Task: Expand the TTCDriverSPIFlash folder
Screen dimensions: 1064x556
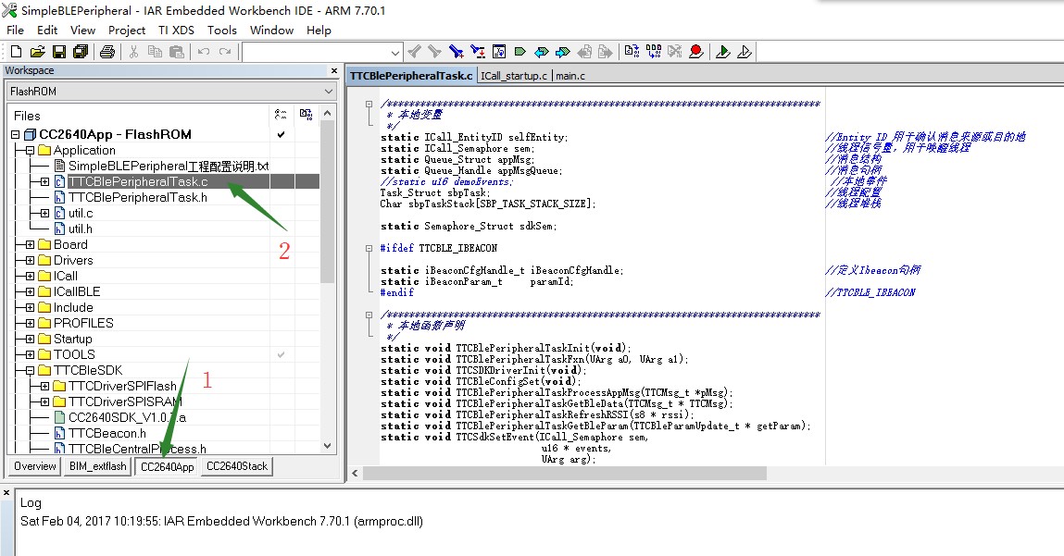Action: [x=44, y=387]
